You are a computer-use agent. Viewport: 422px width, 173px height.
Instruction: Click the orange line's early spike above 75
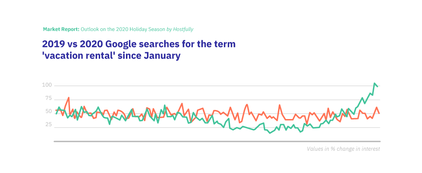tap(69, 98)
